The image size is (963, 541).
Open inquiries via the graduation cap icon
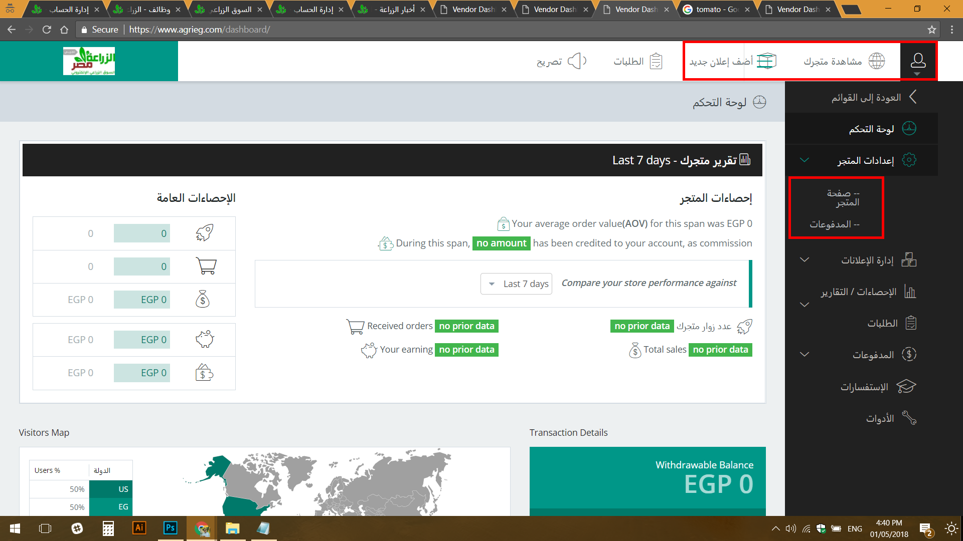[906, 386]
